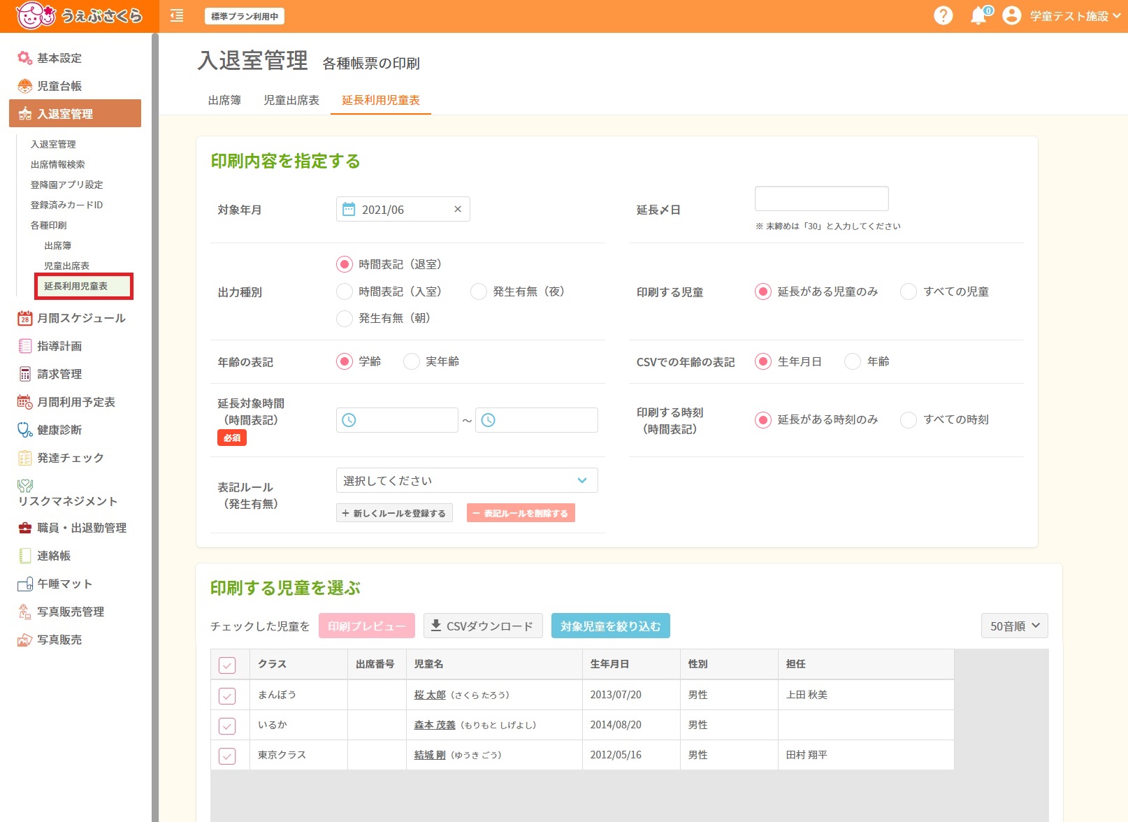This screenshot has height=822, width=1128.
Task: Open 月間利用予定表 icon
Action: coord(24,402)
